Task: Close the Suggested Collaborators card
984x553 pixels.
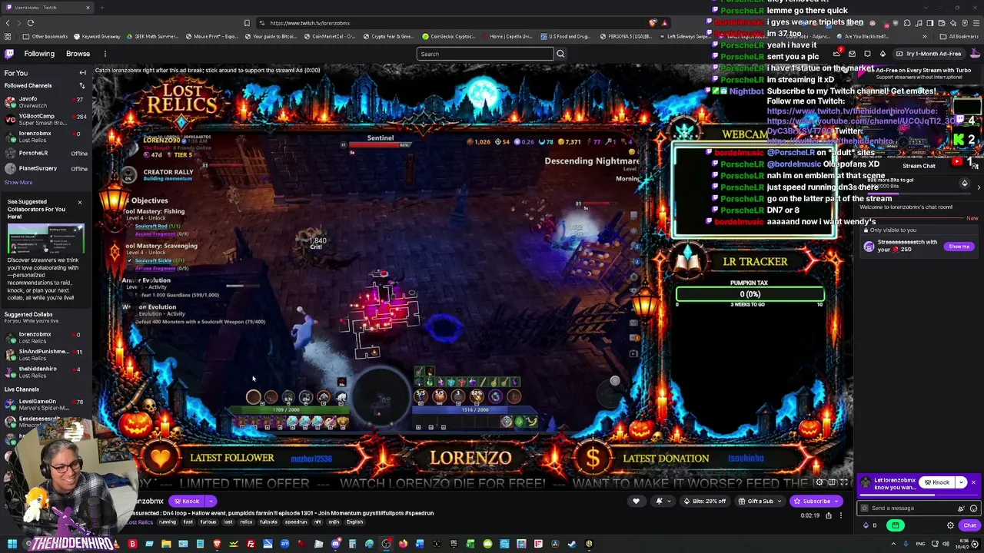Action: pos(79,203)
